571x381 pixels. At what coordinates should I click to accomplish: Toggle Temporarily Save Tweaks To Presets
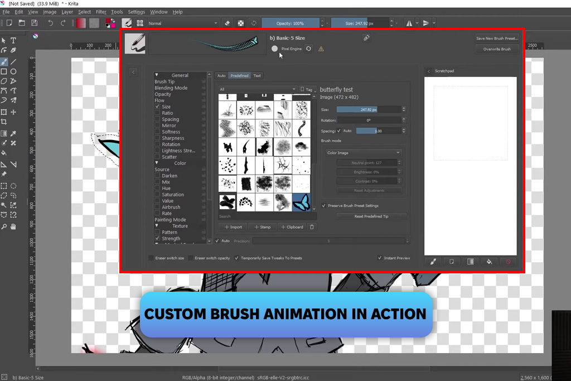pos(236,258)
